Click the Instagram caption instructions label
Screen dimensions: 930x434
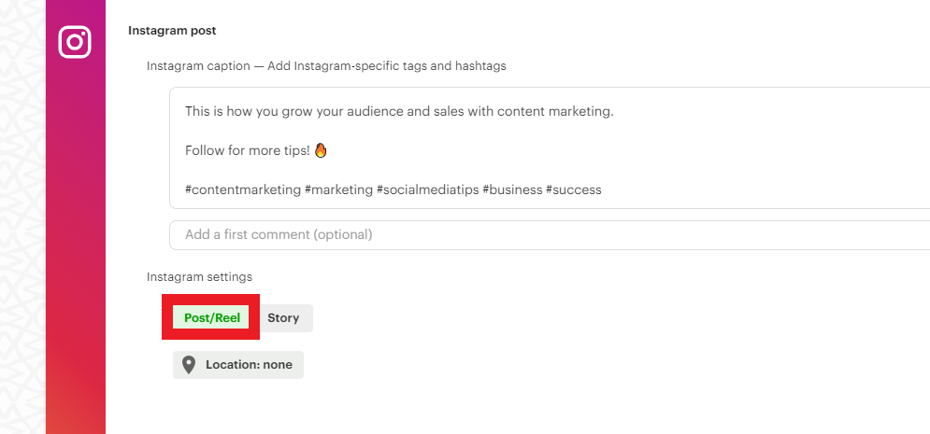(x=326, y=65)
